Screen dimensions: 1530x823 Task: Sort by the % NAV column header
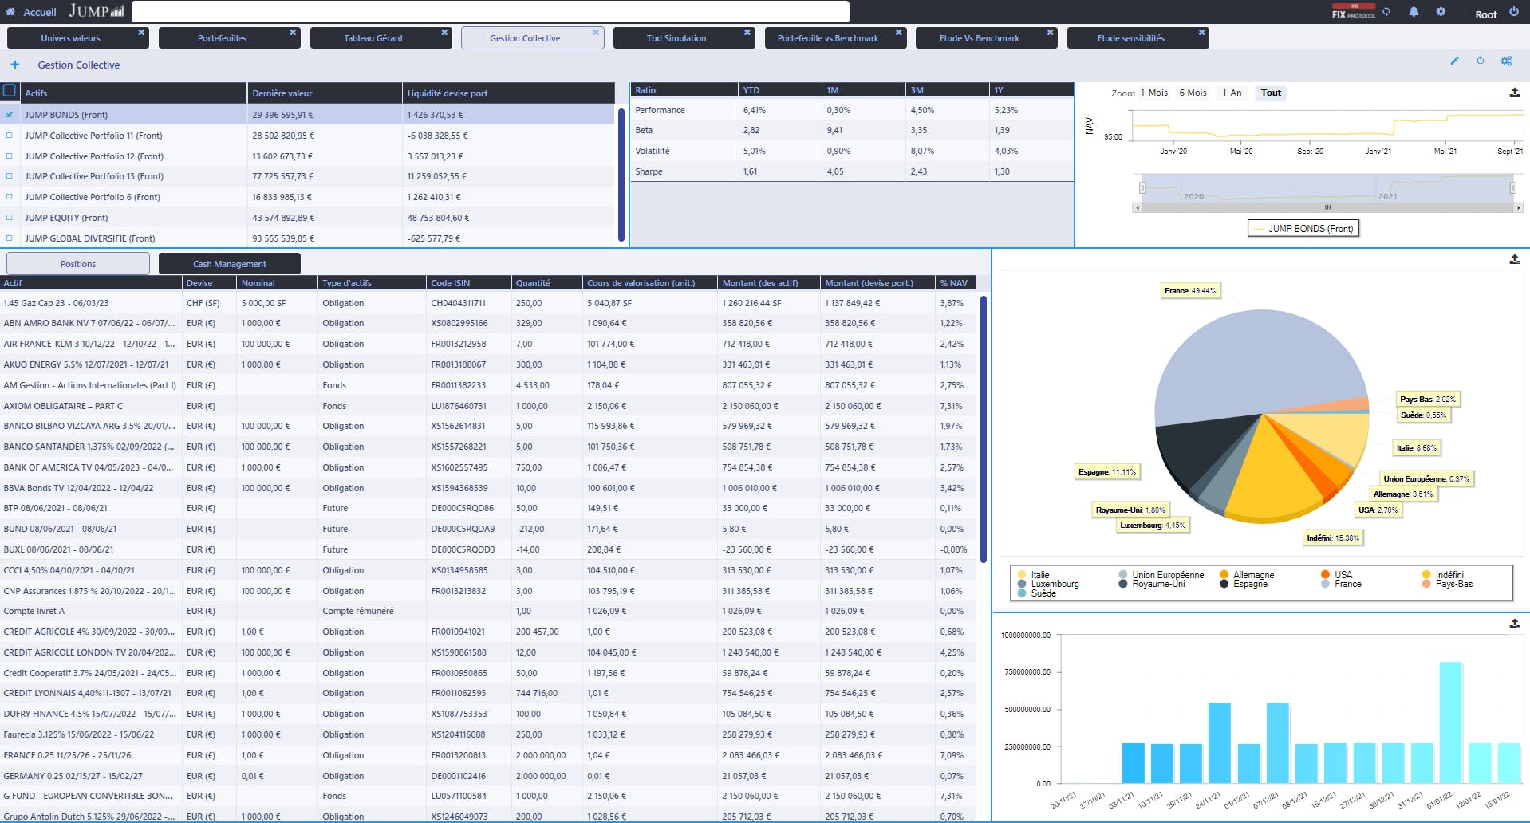[956, 283]
